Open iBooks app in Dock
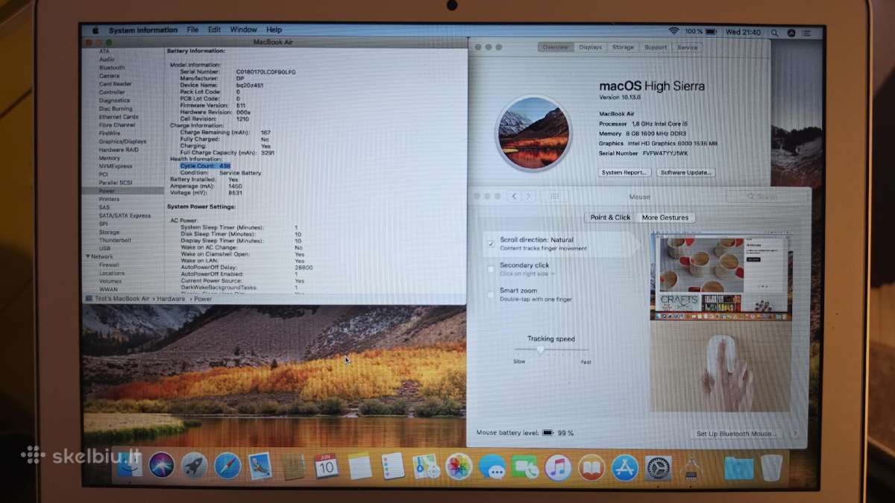The width and height of the screenshot is (895, 503). [x=591, y=468]
